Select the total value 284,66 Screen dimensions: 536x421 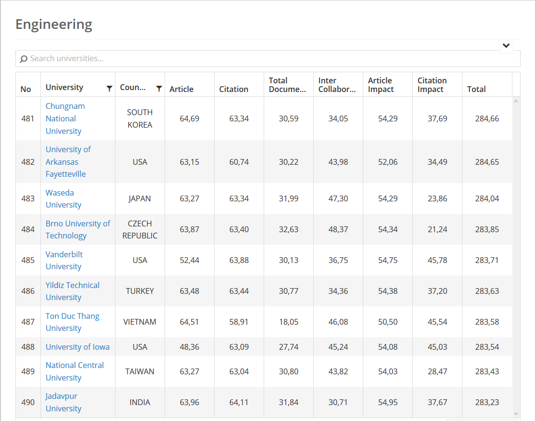(x=487, y=118)
